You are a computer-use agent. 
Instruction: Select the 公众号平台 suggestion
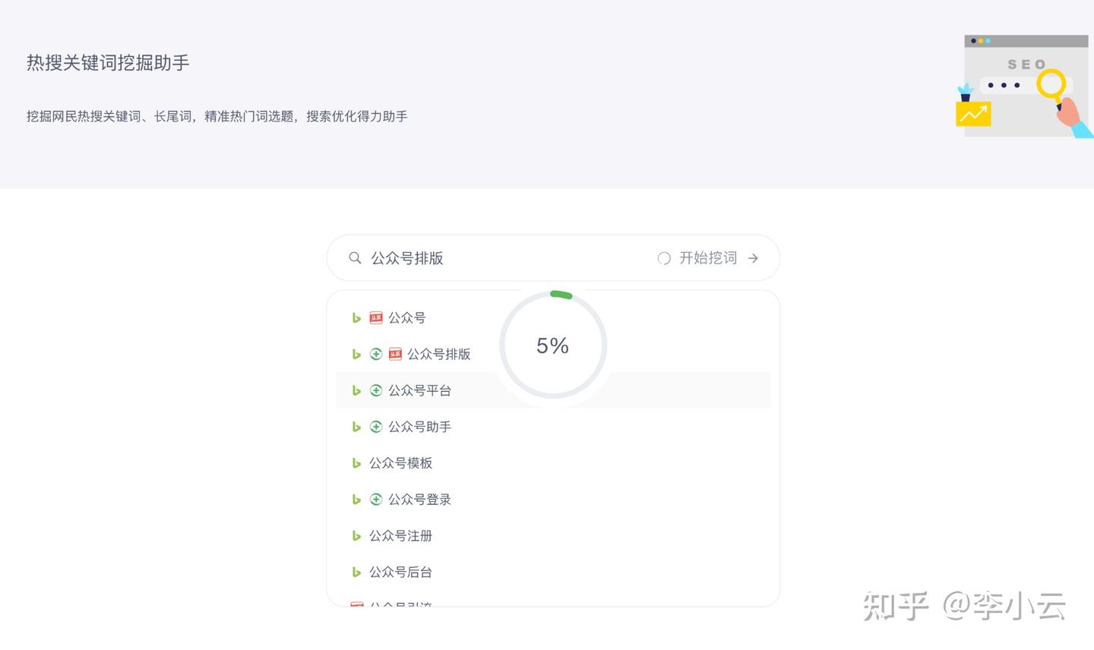point(419,390)
